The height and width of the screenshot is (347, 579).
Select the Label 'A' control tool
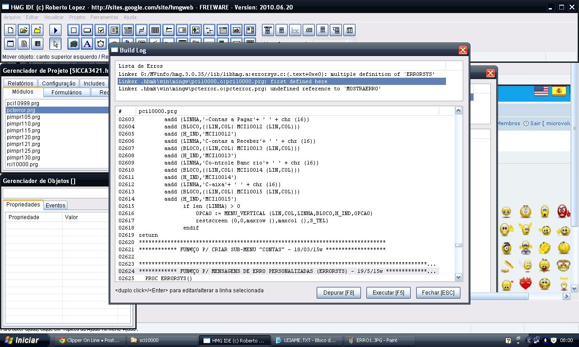point(87,44)
